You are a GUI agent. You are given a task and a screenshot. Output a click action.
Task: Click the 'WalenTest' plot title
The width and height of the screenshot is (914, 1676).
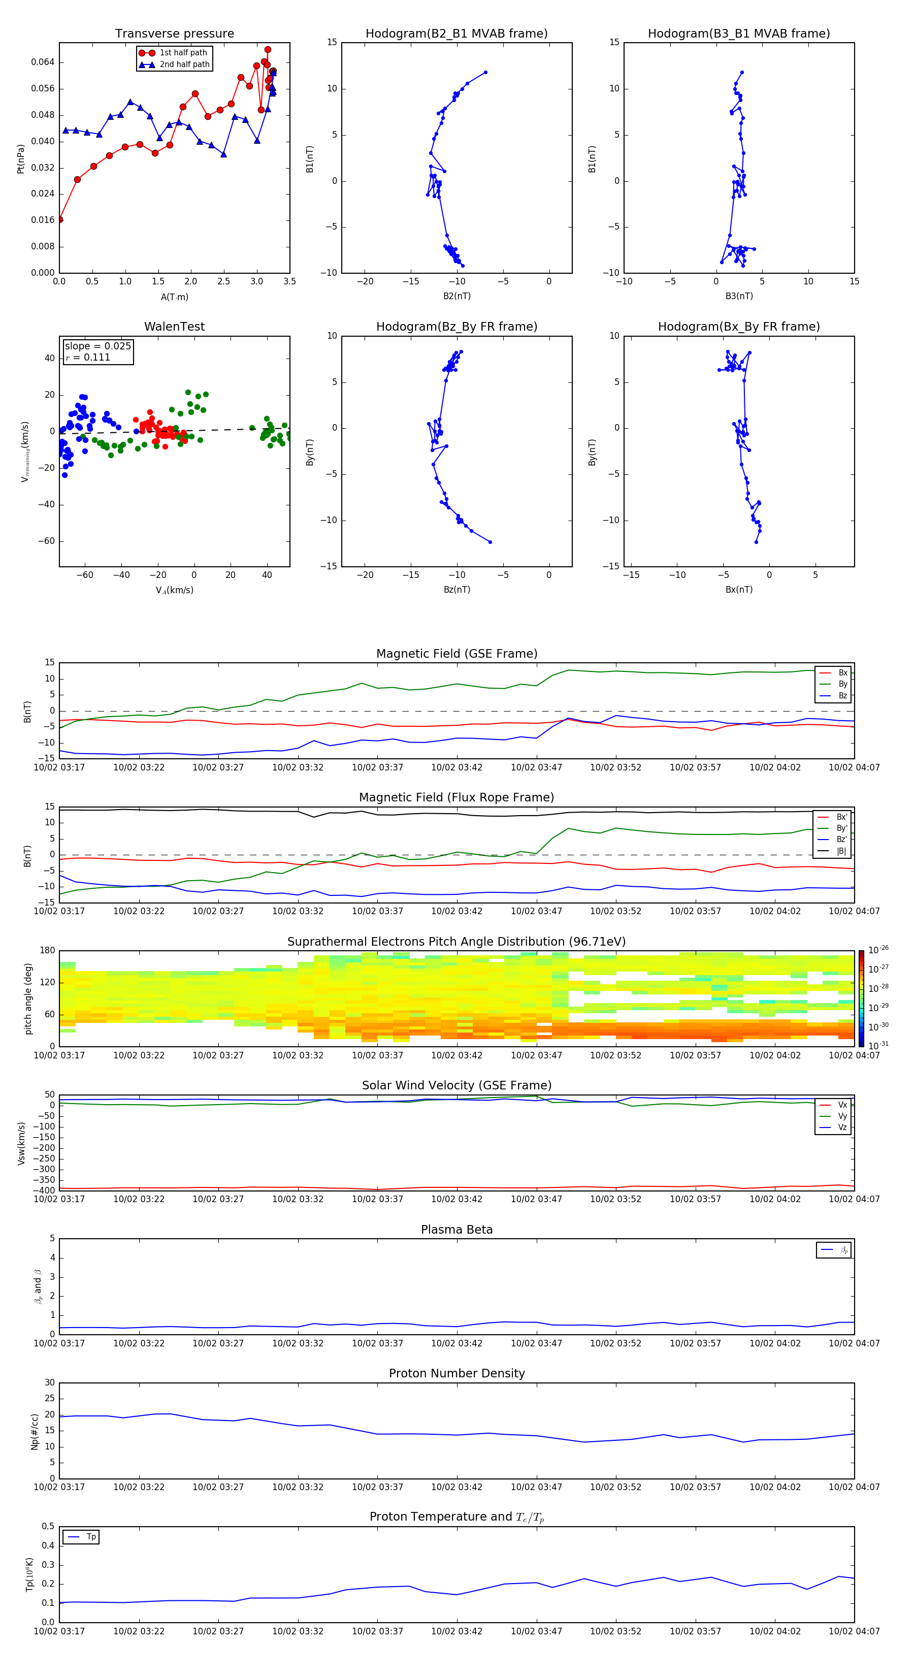(174, 327)
